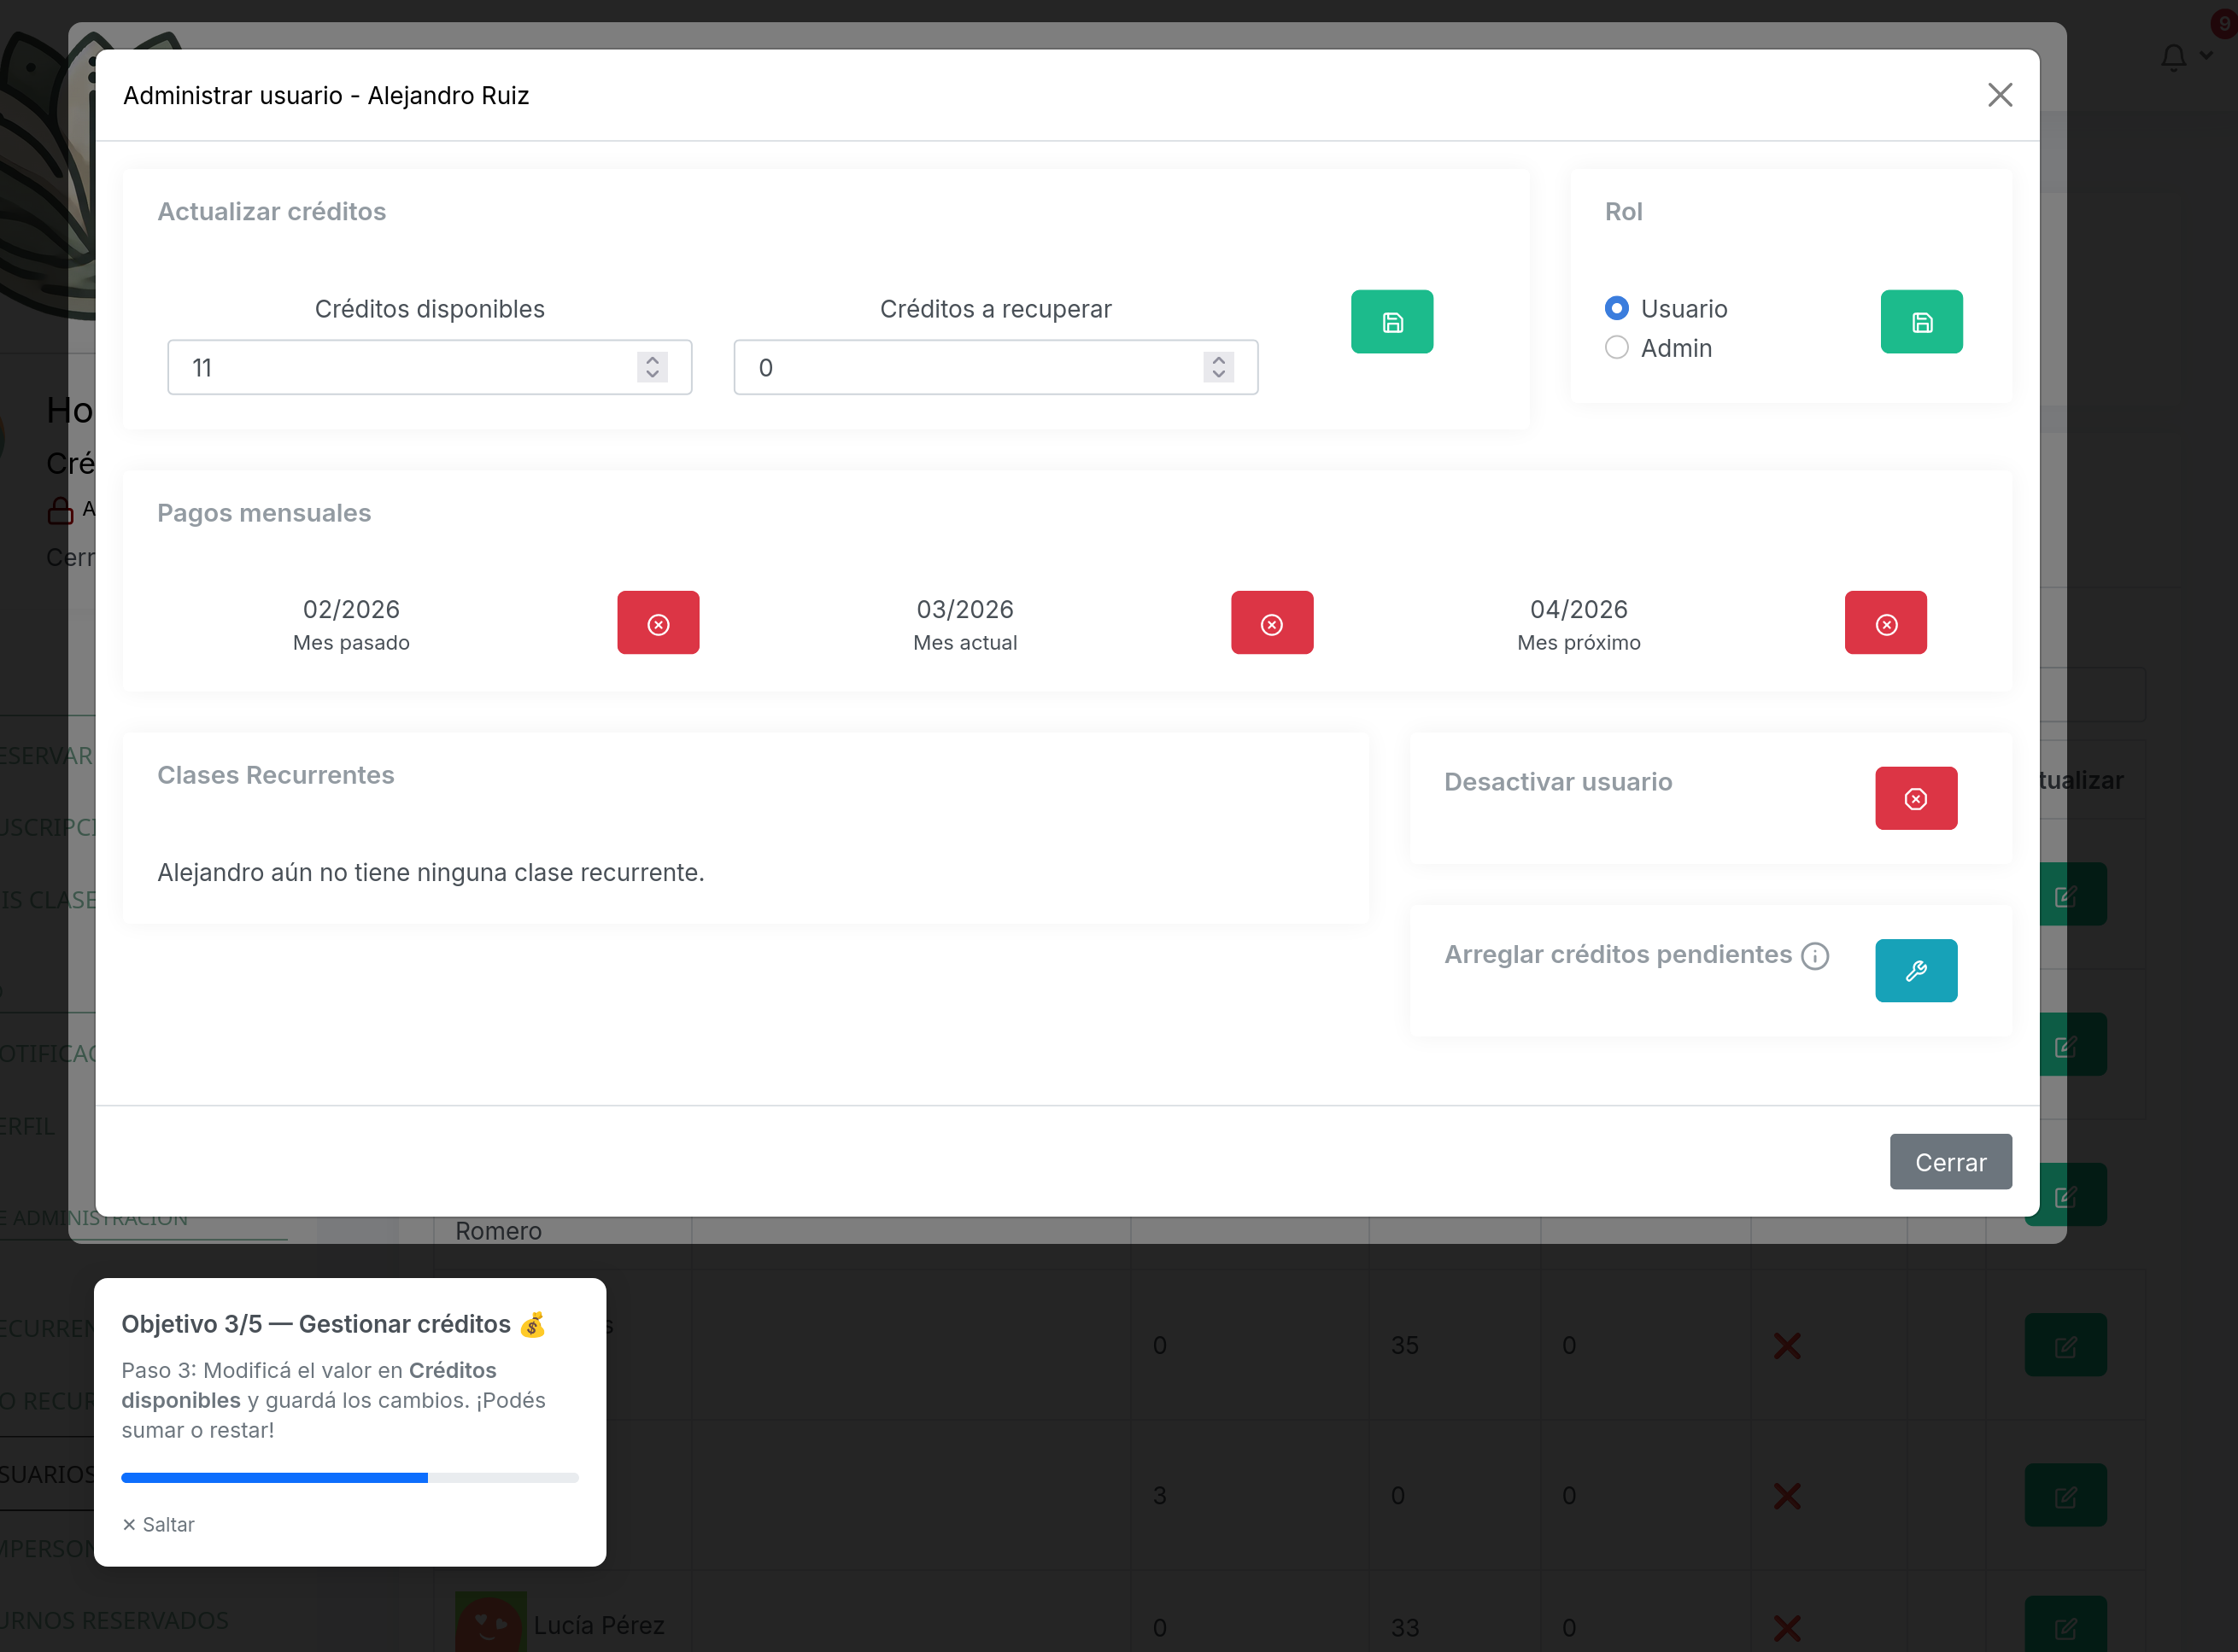Image resolution: width=2238 pixels, height=1652 pixels.
Task: Click the Cerrar button
Action: click(x=1950, y=1162)
